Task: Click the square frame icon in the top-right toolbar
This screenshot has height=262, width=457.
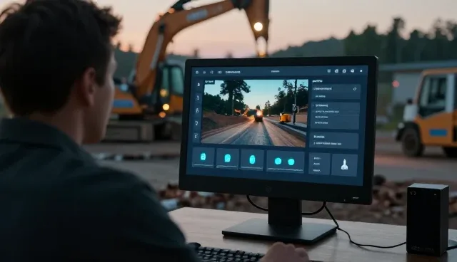Action: 328,71
